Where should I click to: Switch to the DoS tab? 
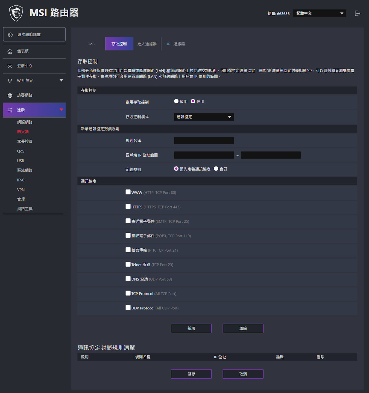pos(91,44)
